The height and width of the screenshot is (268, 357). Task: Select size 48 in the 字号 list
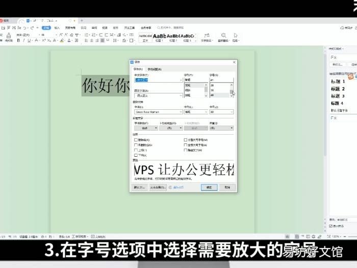[x=219, y=95]
